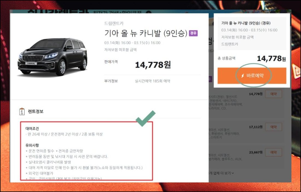Click the 드림렌트카 company name above the title
The width and height of the screenshot is (301, 192).
pyautogui.click(x=114, y=24)
